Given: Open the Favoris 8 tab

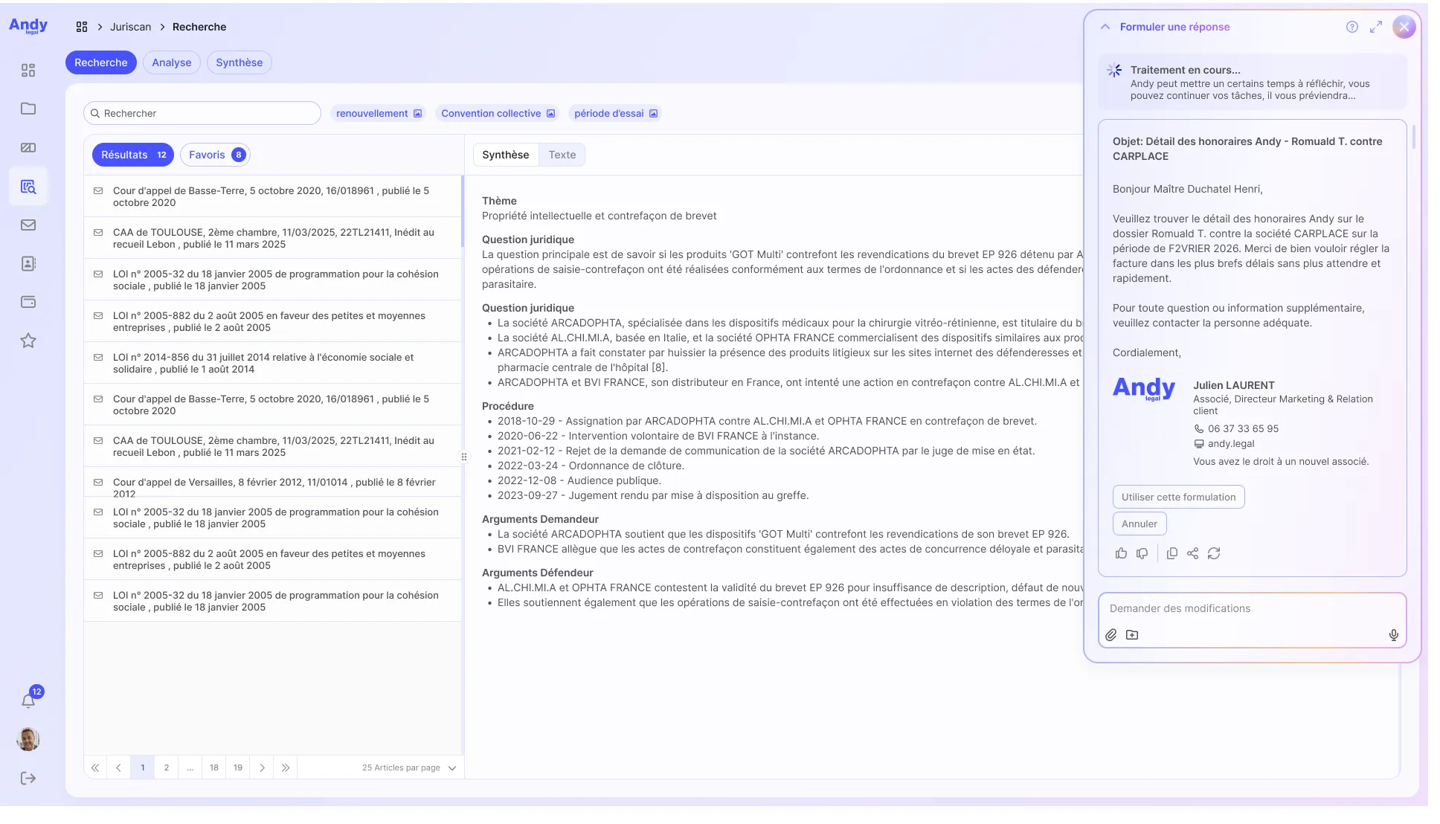Looking at the screenshot, I should pos(216,155).
